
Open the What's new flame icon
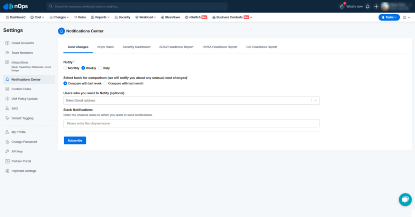point(342,6)
